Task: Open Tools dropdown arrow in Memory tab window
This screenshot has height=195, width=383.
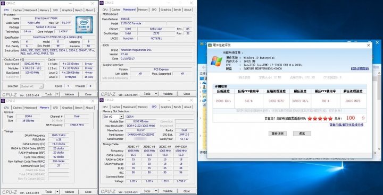Action: [57, 192]
